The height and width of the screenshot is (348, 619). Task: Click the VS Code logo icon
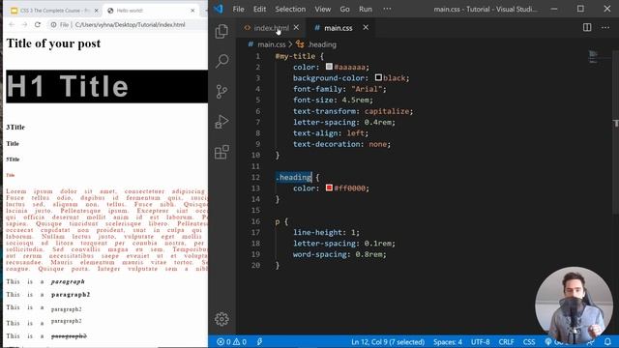click(219, 9)
